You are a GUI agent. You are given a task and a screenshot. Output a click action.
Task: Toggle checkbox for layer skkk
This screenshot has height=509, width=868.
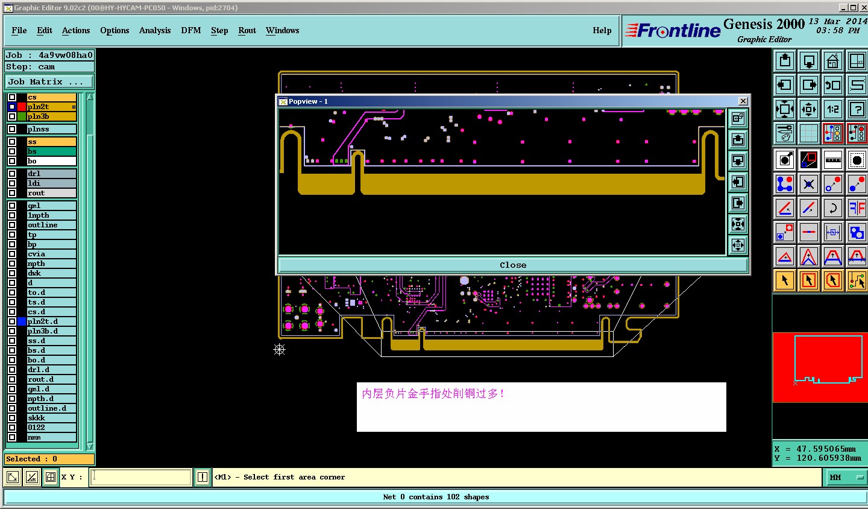[x=12, y=418]
